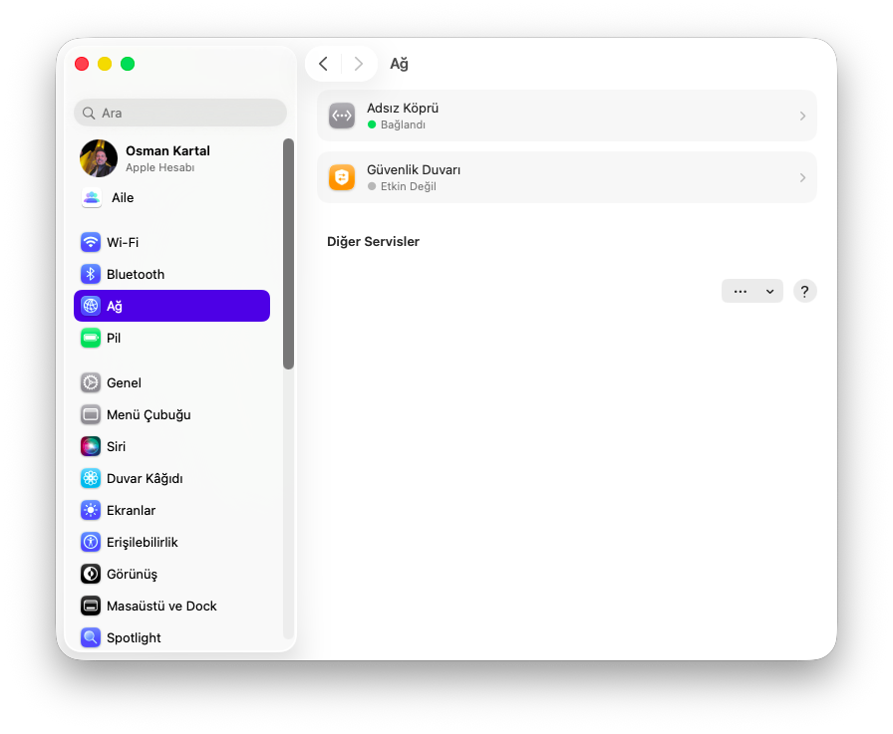The image size is (893, 734).
Task: Open Duvar Kâğıdı wallpaper icon
Action: [x=91, y=478]
